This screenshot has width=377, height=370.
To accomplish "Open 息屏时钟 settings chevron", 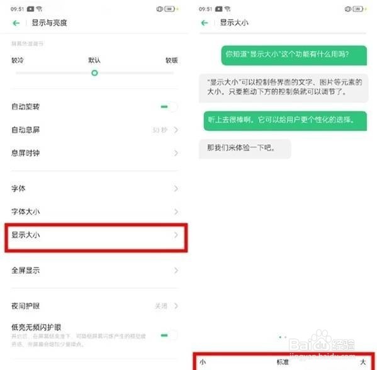I will [176, 153].
